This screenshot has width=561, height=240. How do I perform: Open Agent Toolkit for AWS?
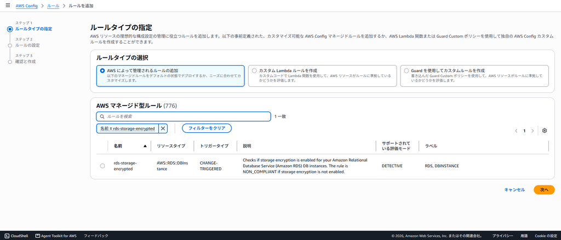pos(56,236)
